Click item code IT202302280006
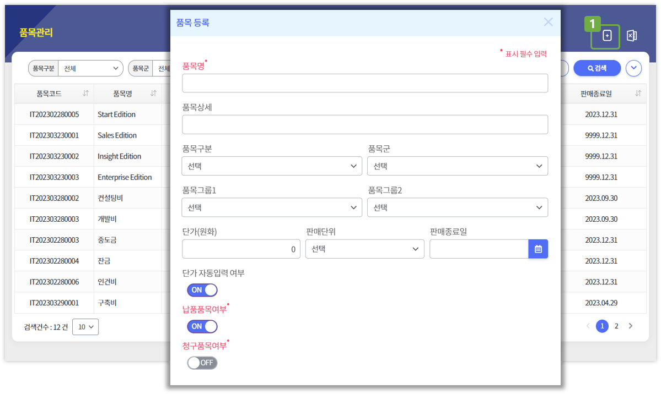This screenshot has width=661, height=394. point(54,282)
